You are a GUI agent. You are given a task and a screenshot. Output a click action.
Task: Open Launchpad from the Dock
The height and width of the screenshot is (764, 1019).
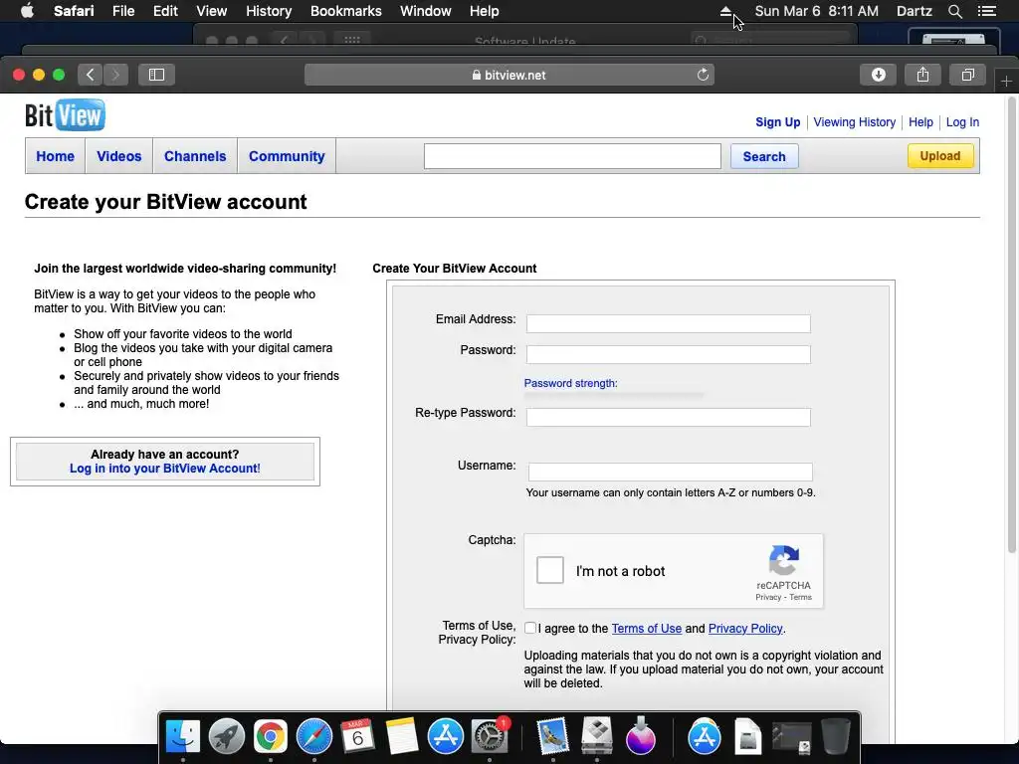pyautogui.click(x=226, y=737)
